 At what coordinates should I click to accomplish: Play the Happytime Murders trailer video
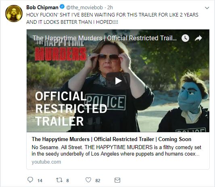pos(118,81)
